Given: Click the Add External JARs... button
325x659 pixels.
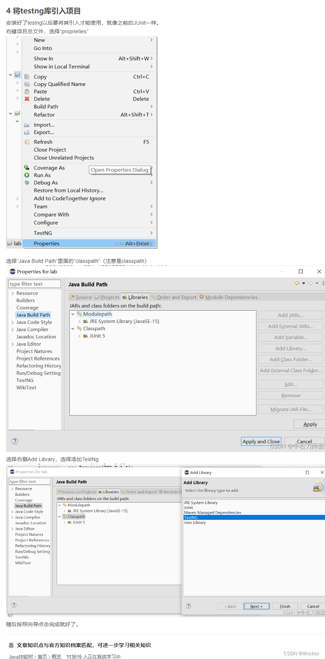Looking at the screenshot, I should tap(291, 326).
